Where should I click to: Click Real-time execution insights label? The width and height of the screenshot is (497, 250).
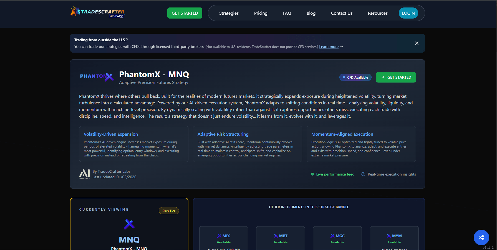click(x=392, y=174)
